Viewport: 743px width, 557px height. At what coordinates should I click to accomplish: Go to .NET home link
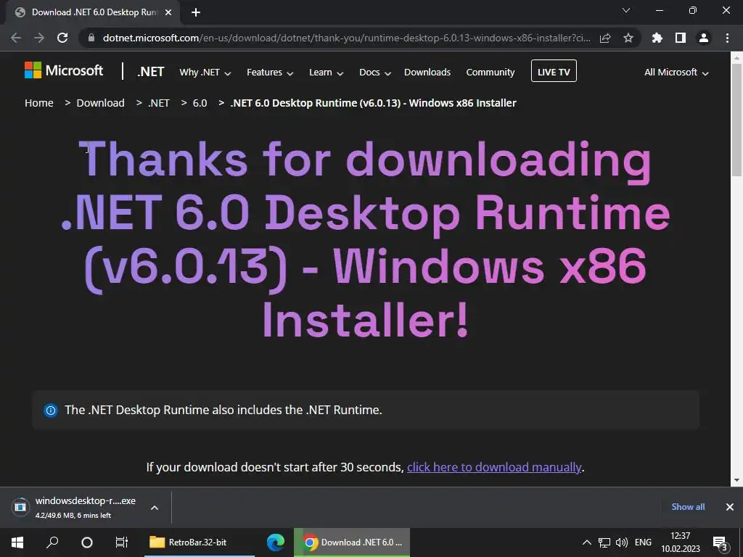point(151,72)
